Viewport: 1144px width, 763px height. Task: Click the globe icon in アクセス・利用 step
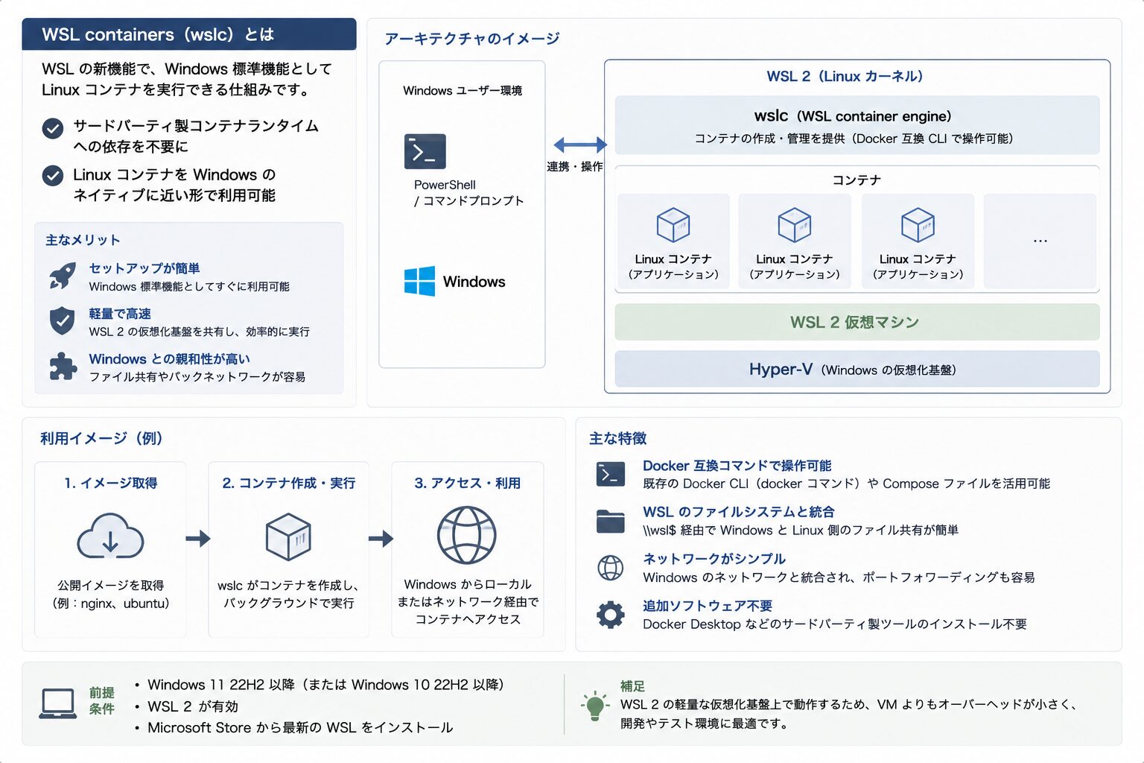[x=466, y=535]
